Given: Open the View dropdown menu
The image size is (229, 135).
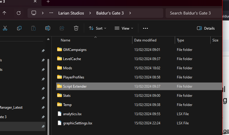Looking at the screenshot, I should (124, 28).
